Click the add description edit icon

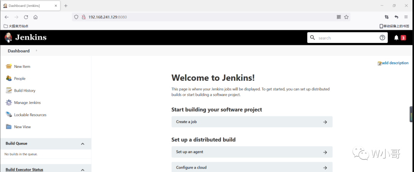(x=379, y=63)
